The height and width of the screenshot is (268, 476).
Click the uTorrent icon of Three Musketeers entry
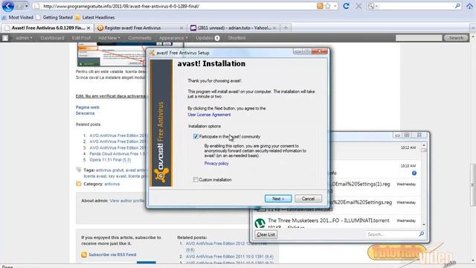click(x=260, y=223)
